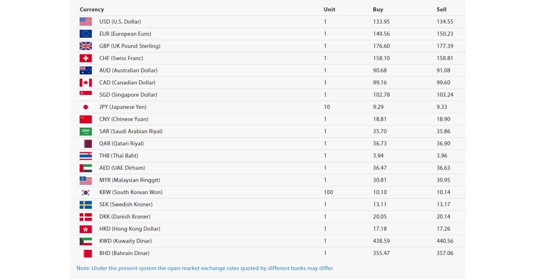Click the United States flag icon

86,21
